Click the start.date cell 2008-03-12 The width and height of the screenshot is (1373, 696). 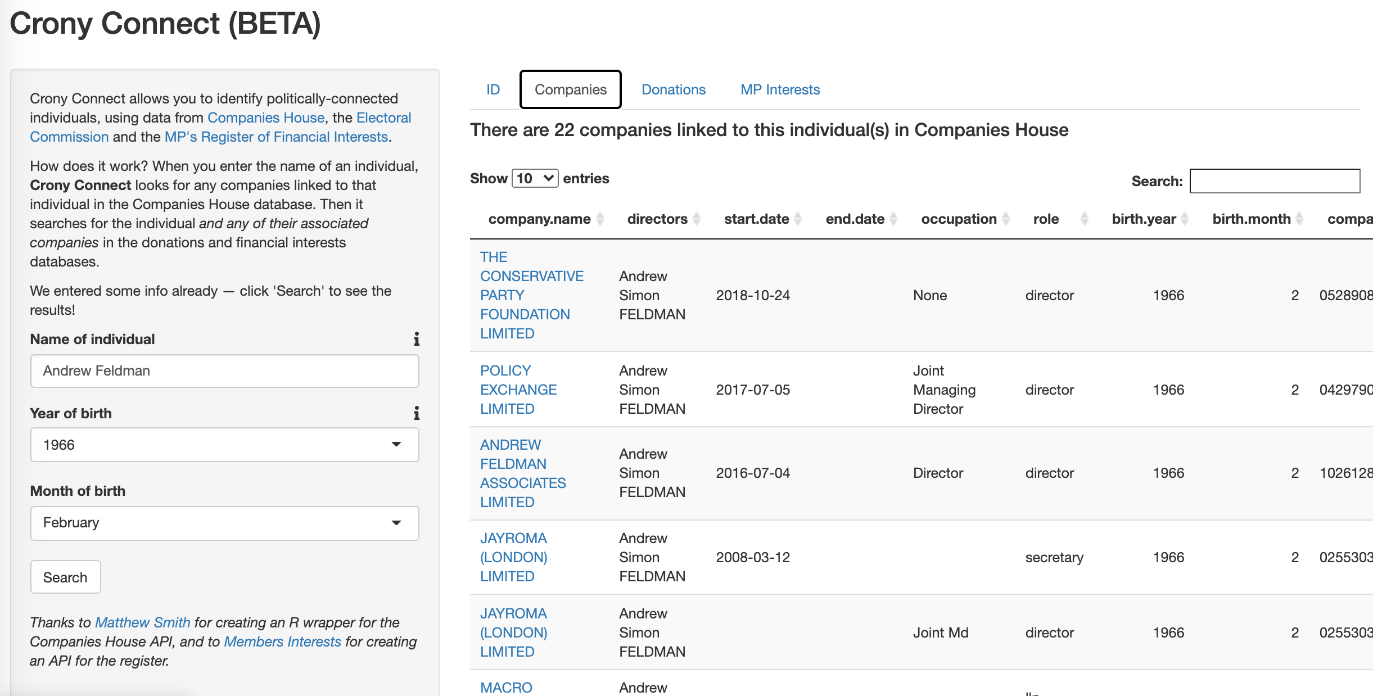(x=753, y=557)
